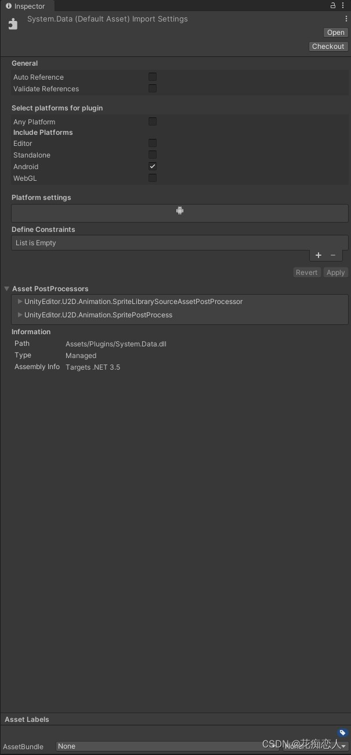This screenshot has width=351, height=755.
Task: Remove a Define Constraint with the minus icon
Action: click(332, 255)
